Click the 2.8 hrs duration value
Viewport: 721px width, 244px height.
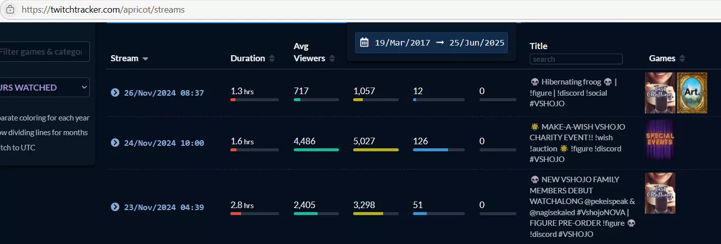click(242, 205)
